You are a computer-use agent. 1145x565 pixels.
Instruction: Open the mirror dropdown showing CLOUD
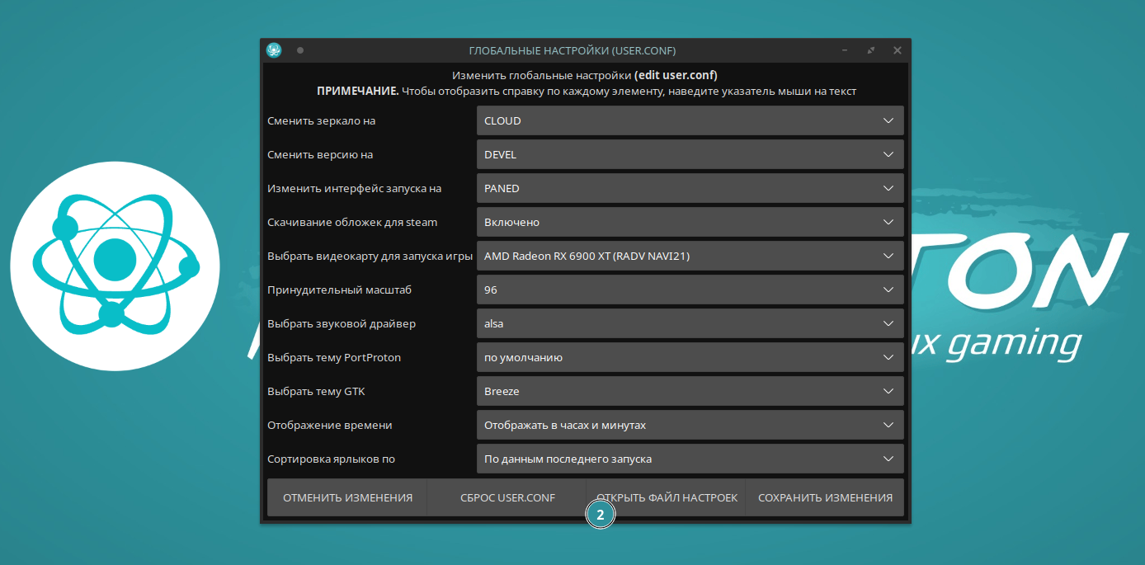tap(690, 120)
